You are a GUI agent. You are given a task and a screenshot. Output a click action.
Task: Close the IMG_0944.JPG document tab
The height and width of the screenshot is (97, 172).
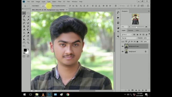pos(67,10)
